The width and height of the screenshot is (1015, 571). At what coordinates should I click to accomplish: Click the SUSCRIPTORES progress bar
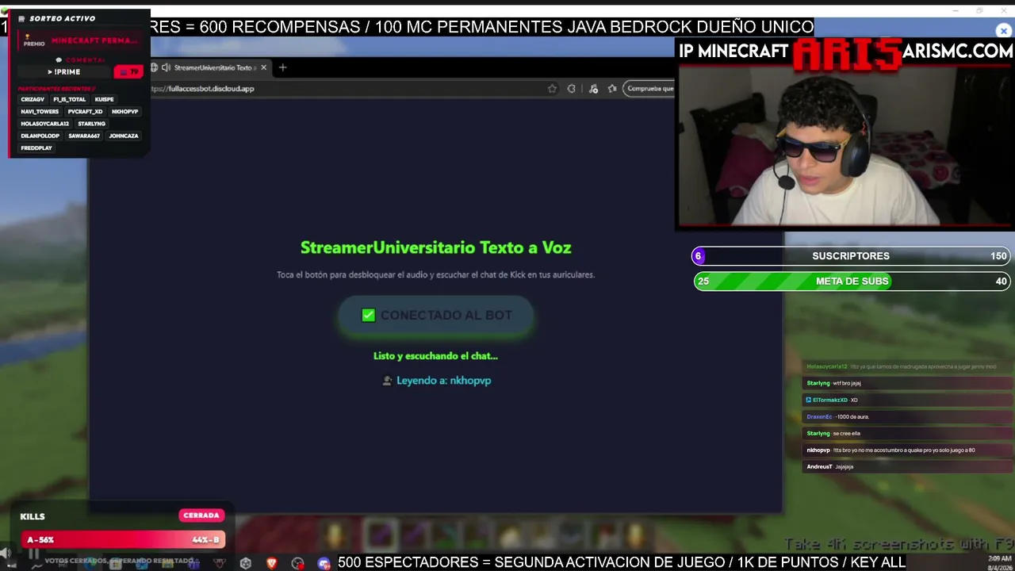coord(852,256)
